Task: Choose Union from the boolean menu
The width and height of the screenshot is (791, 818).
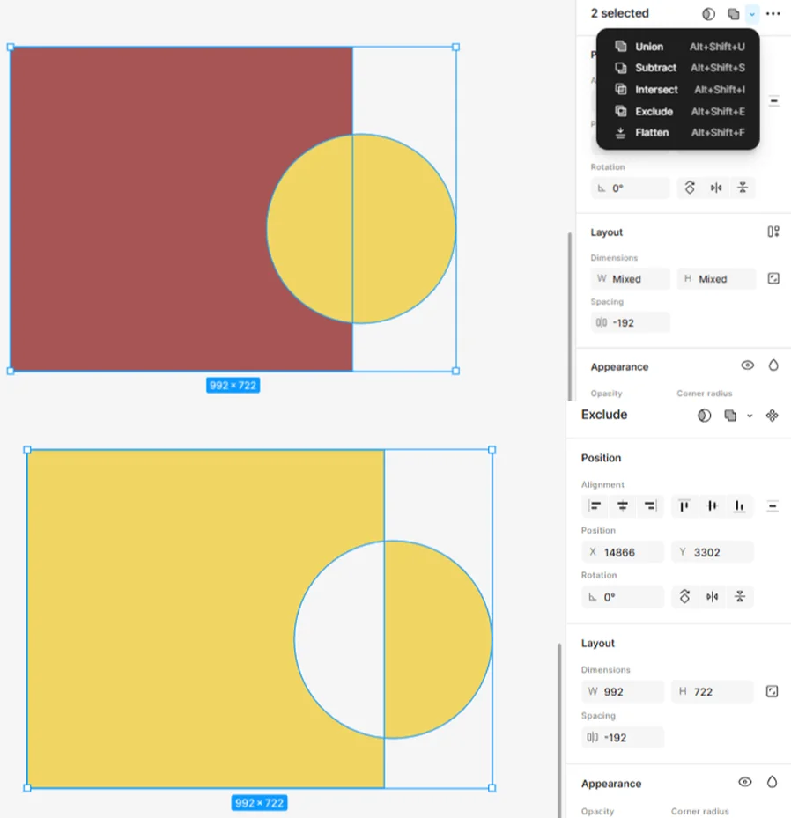Action: coord(677,47)
